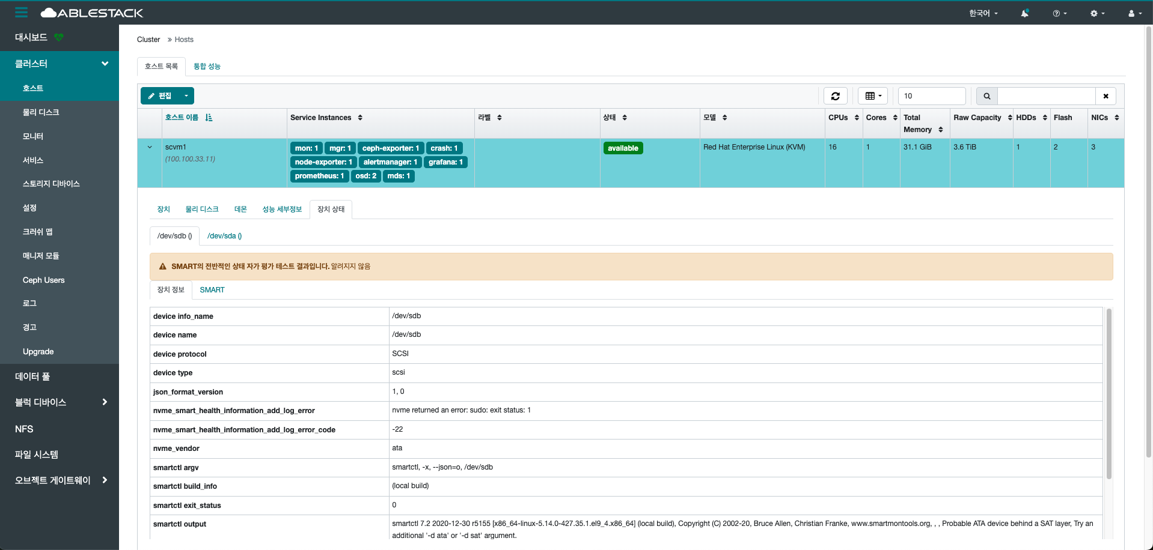The width and height of the screenshot is (1153, 550).
Task: Open the 한국어 language selector
Action: 983,13
